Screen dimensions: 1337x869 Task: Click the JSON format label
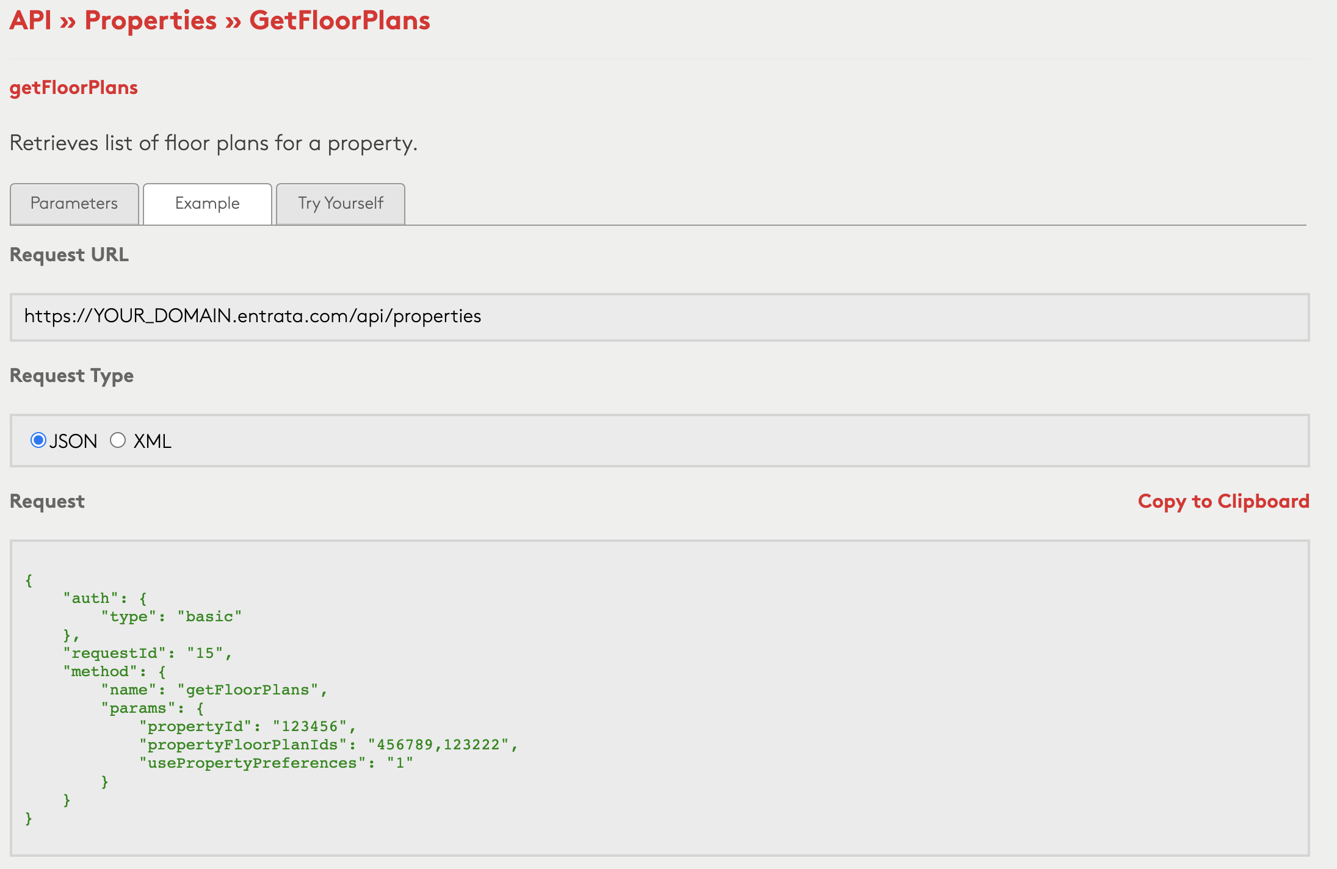[x=73, y=441]
